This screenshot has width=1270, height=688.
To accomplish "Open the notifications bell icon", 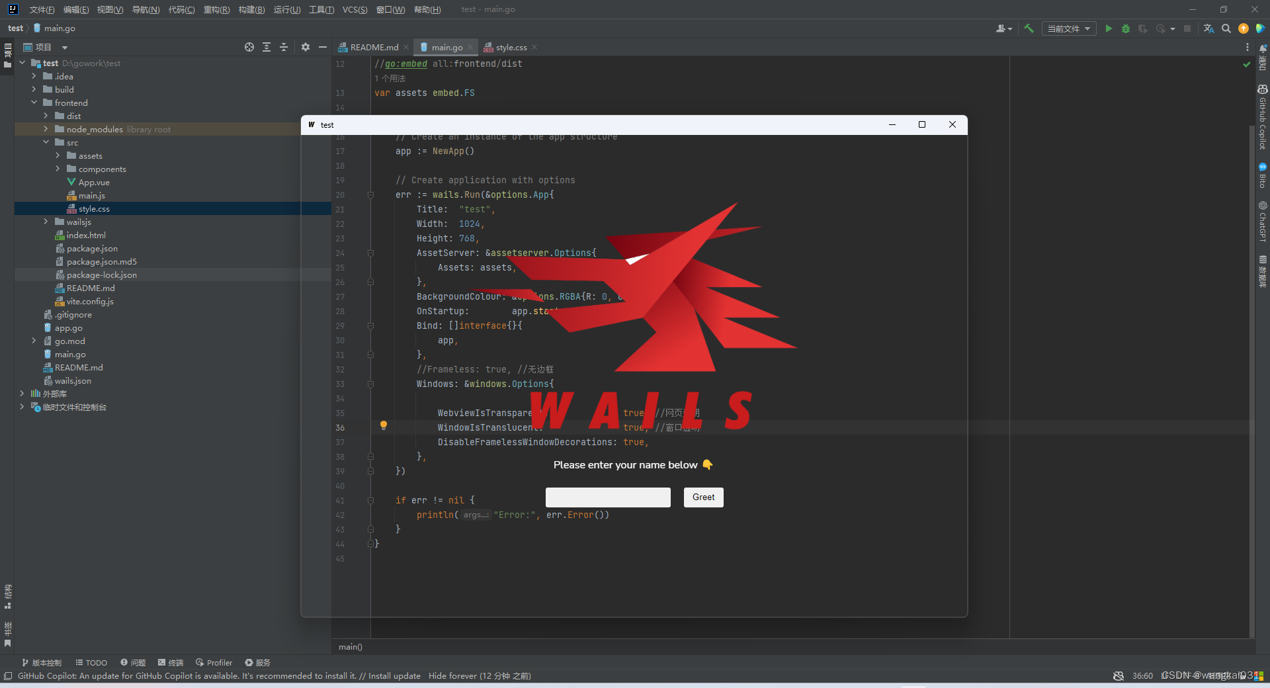I will pos(1263,48).
